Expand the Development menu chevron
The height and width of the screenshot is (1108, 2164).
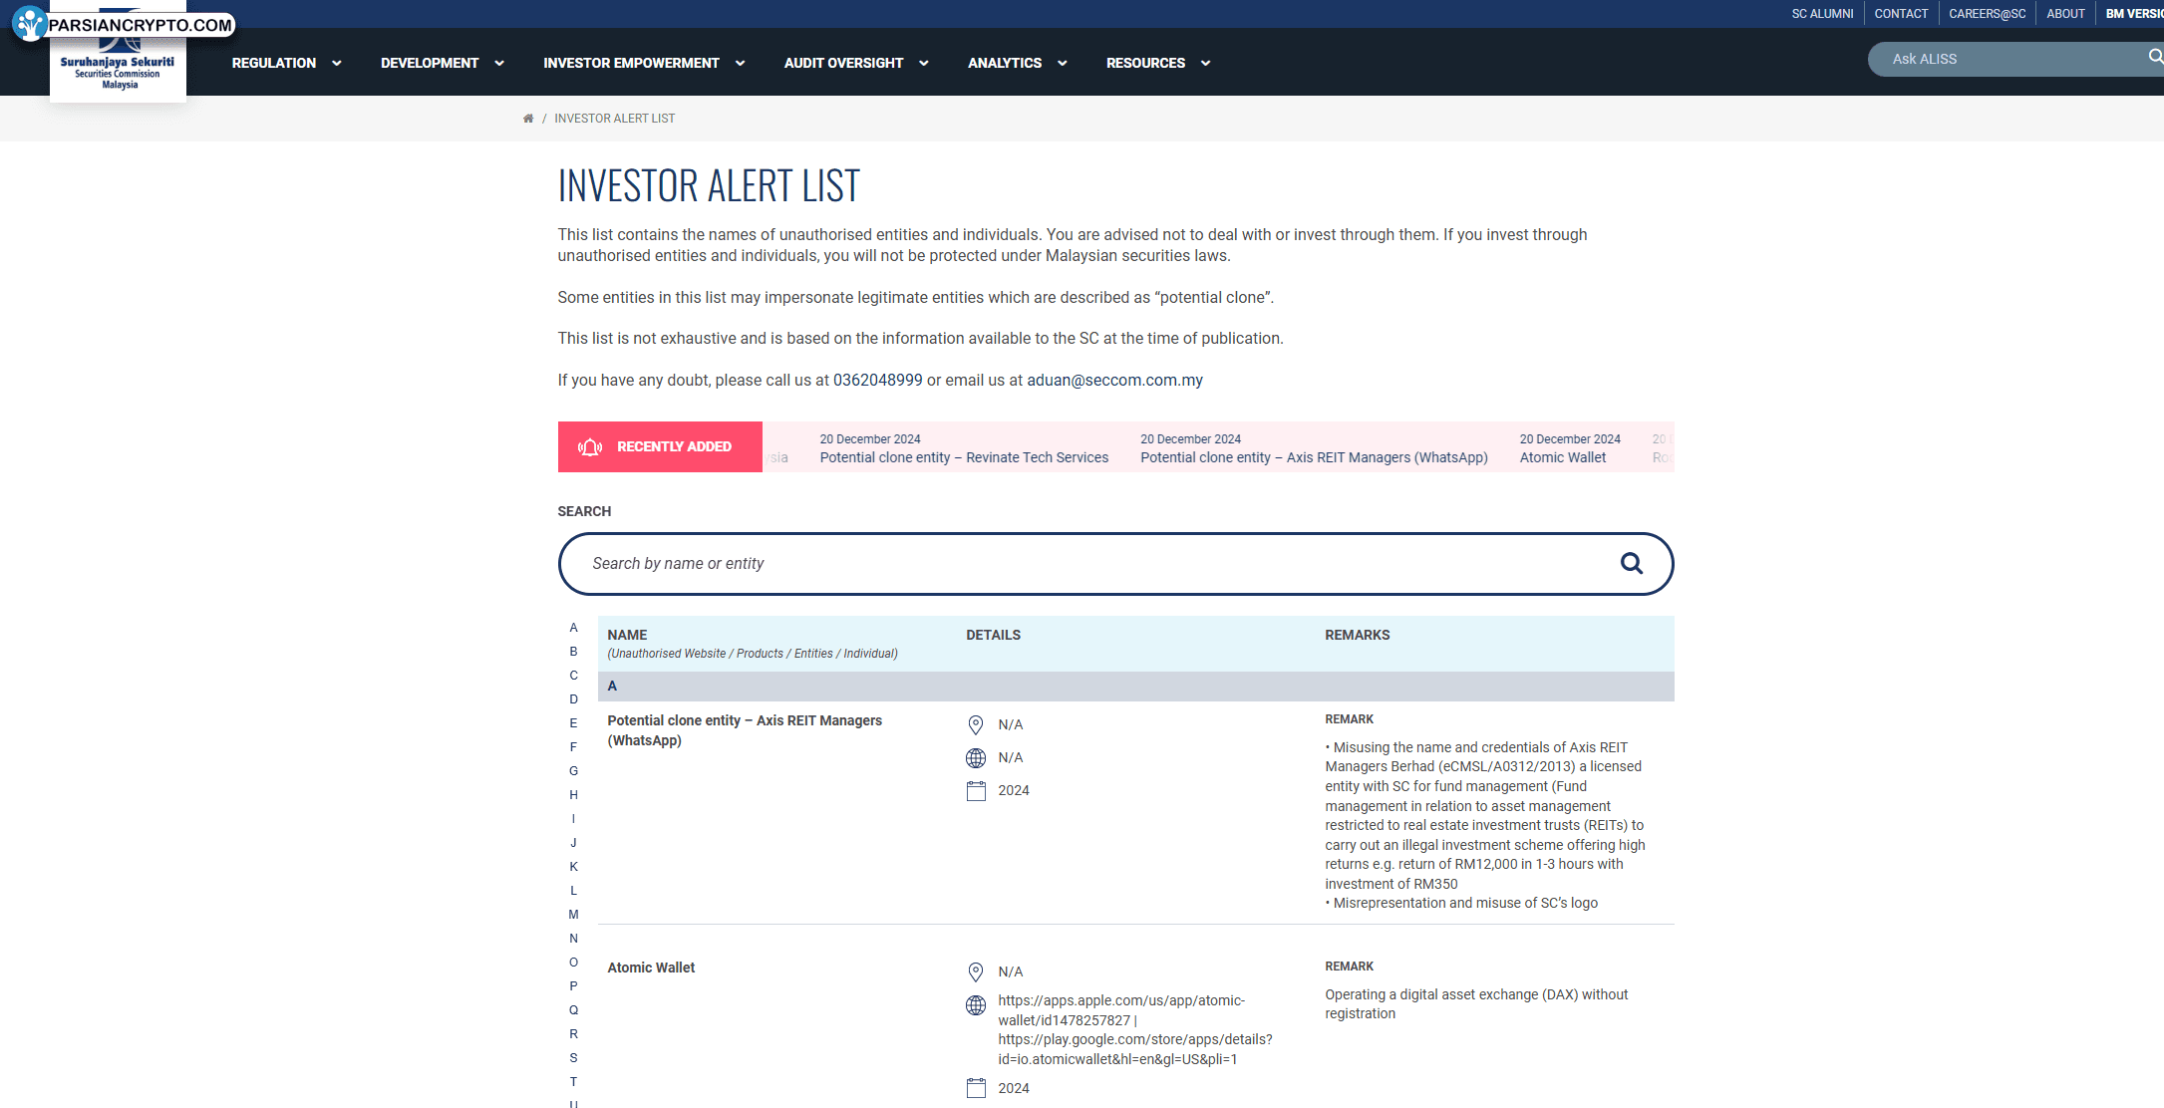pos(499,63)
